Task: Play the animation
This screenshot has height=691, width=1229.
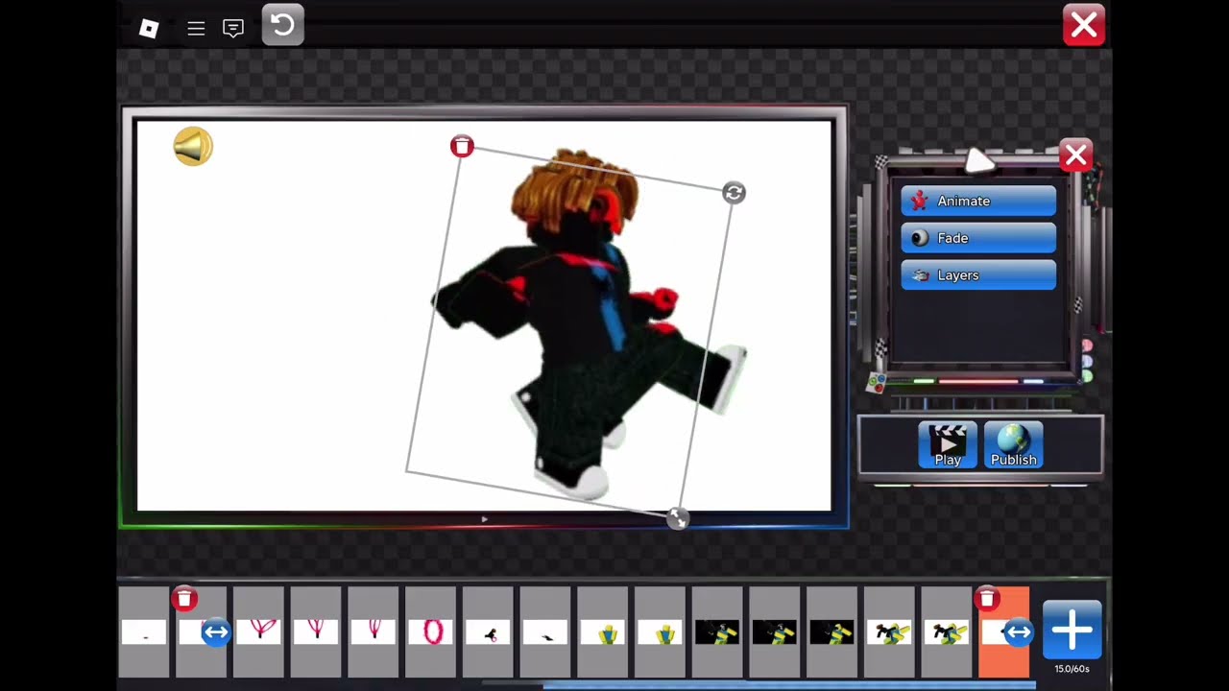Action: 948,445
